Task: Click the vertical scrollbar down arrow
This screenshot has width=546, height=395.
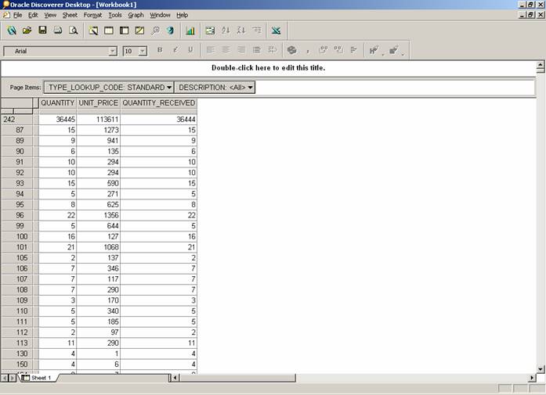Action: pyautogui.click(x=541, y=368)
